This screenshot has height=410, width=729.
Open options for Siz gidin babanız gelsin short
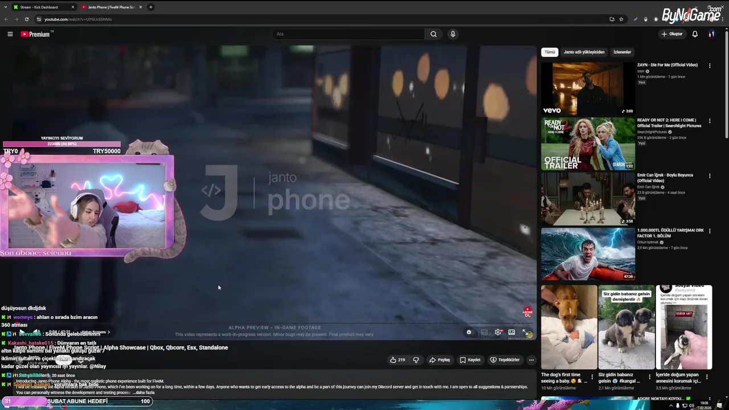pyautogui.click(x=650, y=377)
